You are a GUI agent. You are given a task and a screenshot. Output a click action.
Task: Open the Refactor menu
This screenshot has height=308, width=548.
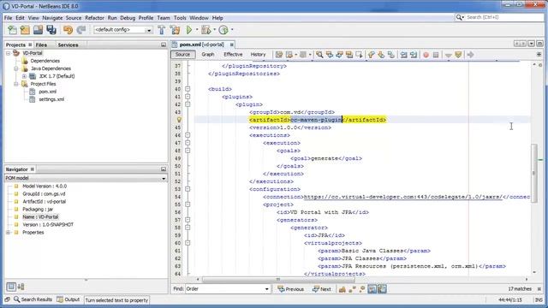tap(94, 18)
